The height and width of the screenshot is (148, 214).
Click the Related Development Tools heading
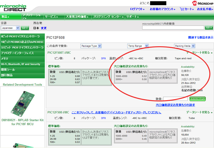coord(22,85)
